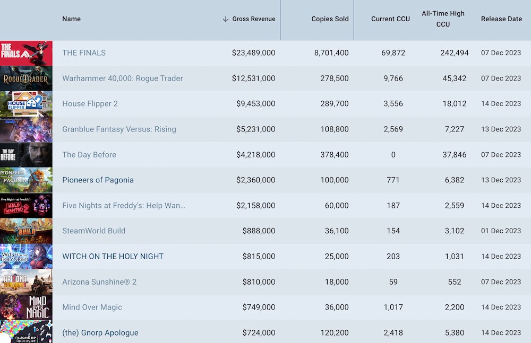
Task: Select Pioneers of Pagonia's 13 Dec 2023 date
Action: point(501,180)
